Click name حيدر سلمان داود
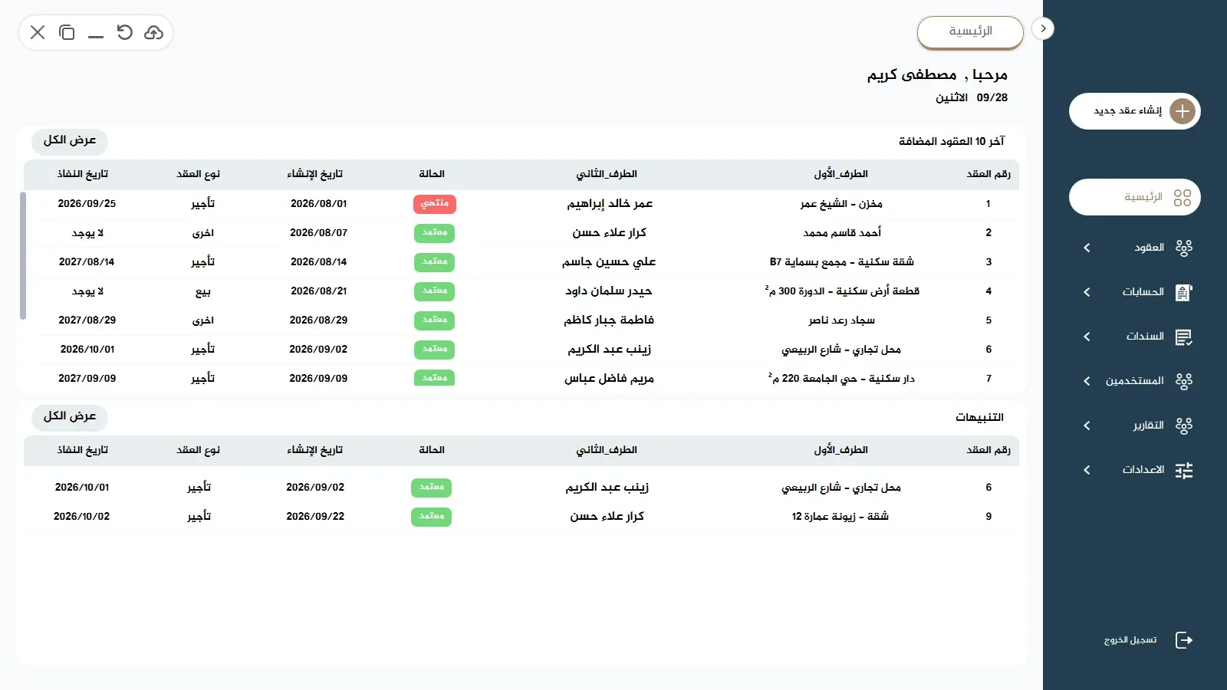Screen dimensions: 1227x690 tap(609, 291)
